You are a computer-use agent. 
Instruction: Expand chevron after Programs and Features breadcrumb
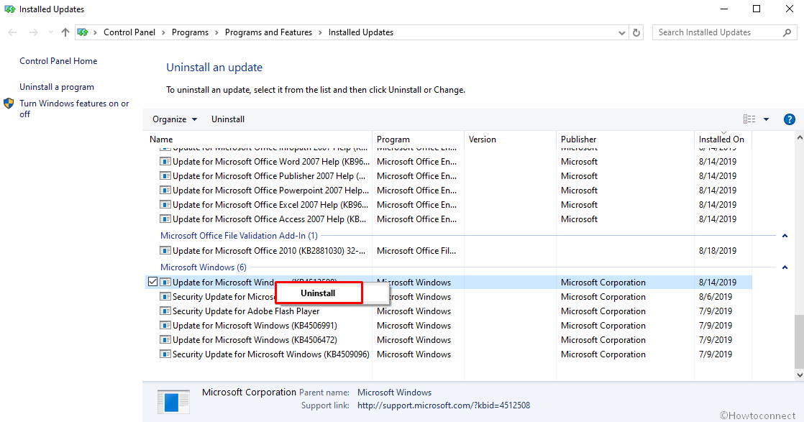[x=321, y=32]
